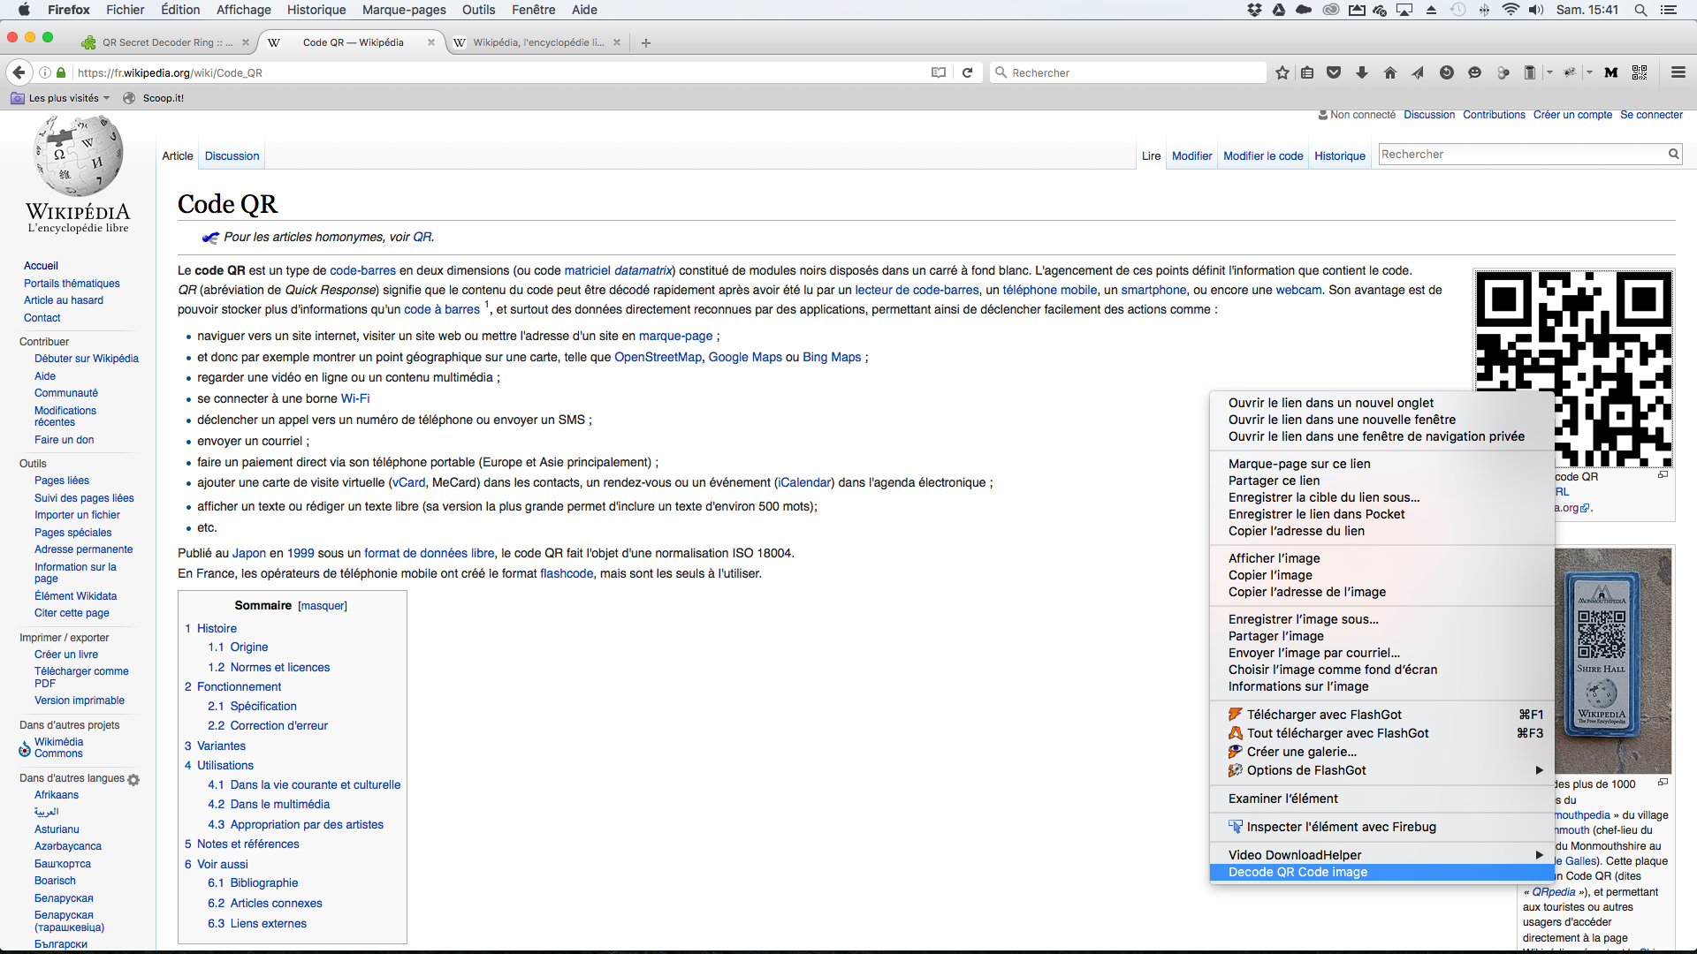The width and height of the screenshot is (1697, 954).
Task: Click the Wi-Fi status icon
Action: click(1511, 10)
